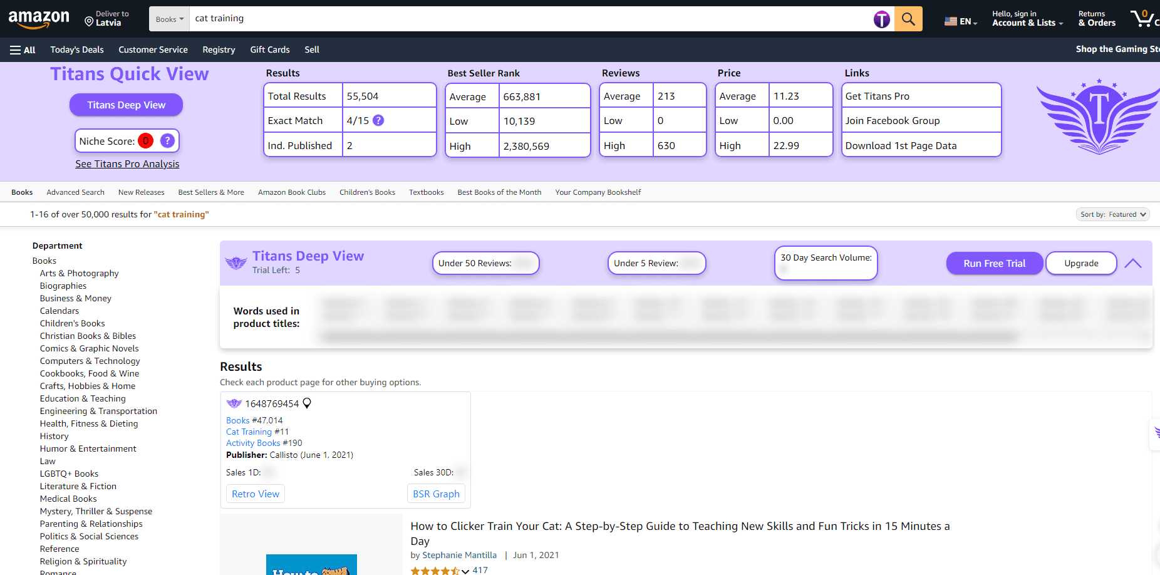Expand Account & Lists dropdown
The image size is (1160, 575).
pyautogui.click(x=1028, y=19)
